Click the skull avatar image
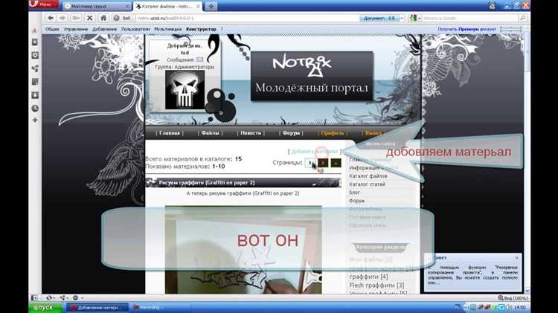The height and width of the screenshot is (313, 558). [x=185, y=90]
